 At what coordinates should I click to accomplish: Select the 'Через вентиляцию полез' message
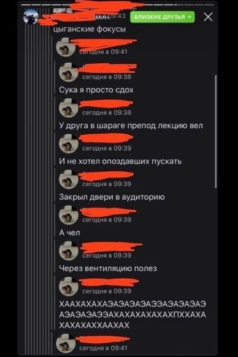coord(108,268)
